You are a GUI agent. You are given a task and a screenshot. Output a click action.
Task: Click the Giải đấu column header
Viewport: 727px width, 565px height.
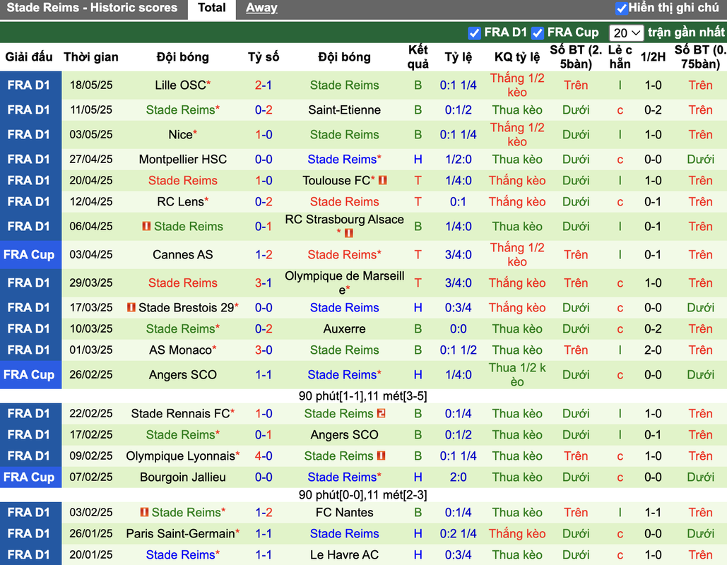tap(29, 57)
